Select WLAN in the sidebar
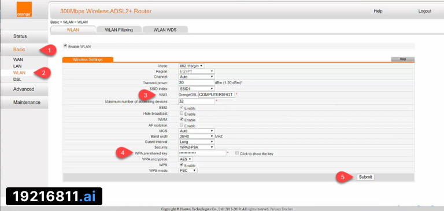This screenshot has height=211, width=444. (x=19, y=73)
